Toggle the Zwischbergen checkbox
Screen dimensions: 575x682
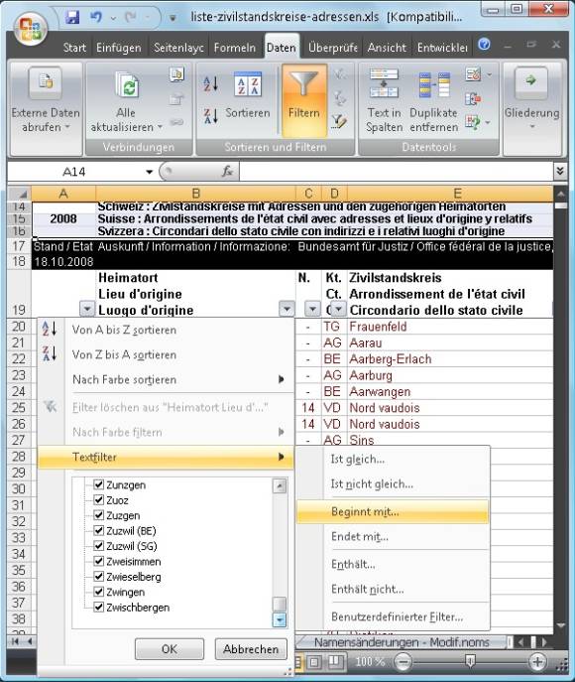[98, 607]
